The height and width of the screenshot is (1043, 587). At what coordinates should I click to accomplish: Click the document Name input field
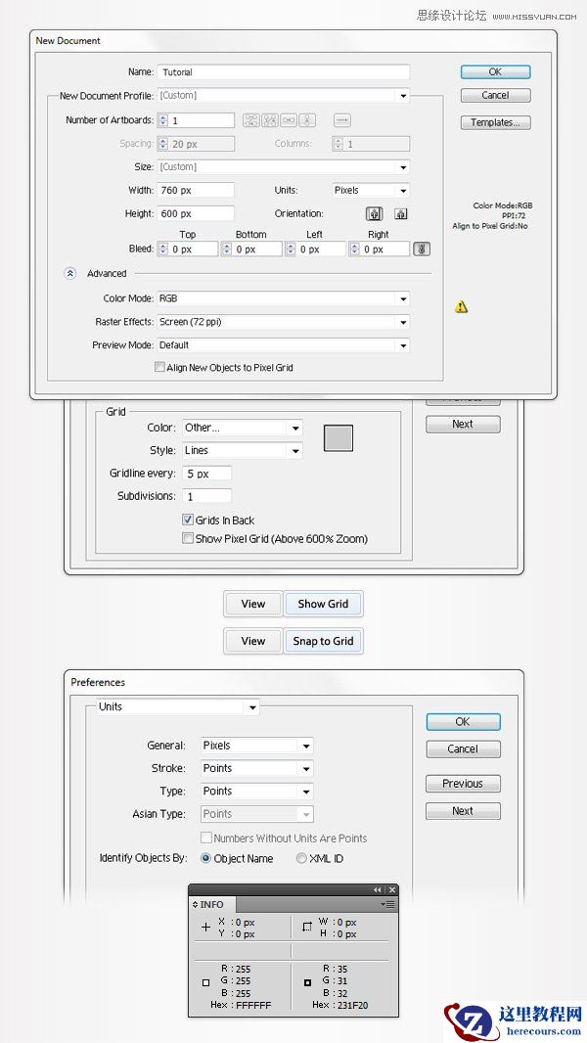pyautogui.click(x=283, y=71)
